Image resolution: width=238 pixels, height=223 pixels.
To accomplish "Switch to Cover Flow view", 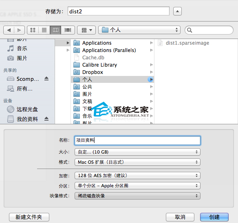I will click(68, 30).
